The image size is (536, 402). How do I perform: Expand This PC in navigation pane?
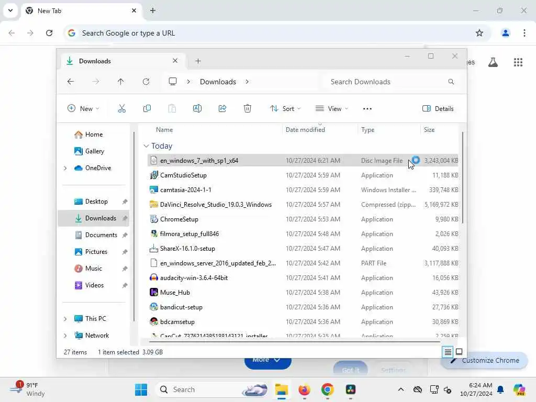[x=65, y=319]
